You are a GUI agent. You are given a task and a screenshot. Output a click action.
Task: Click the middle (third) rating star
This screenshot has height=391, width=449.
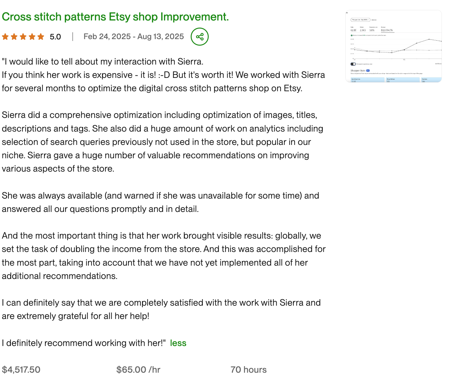point(23,37)
